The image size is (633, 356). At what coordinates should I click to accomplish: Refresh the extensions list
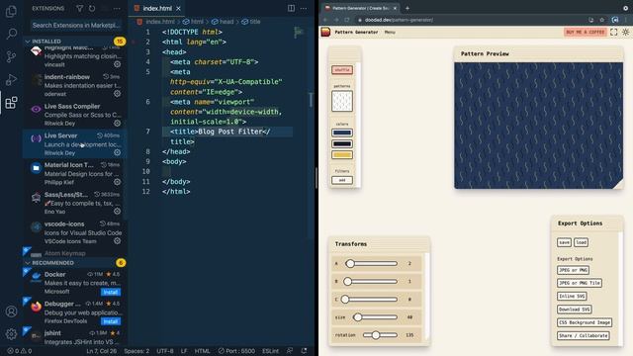pyautogui.click(x=92, y=8)
